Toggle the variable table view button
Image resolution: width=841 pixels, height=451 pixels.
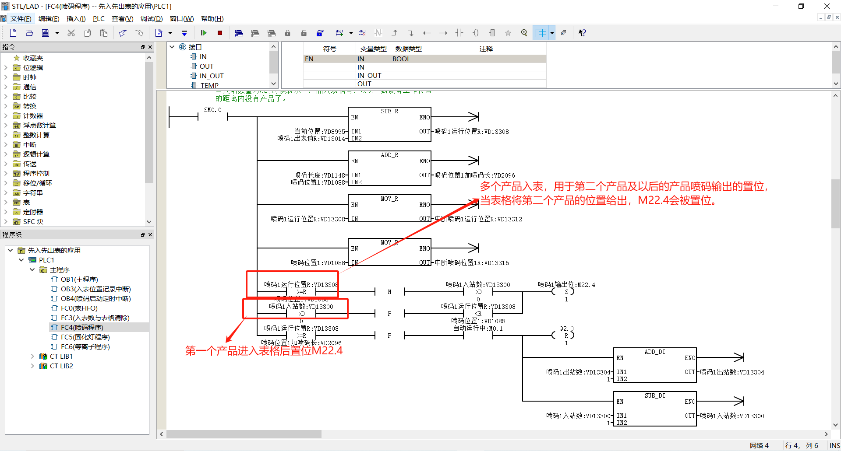click(541, 33)
